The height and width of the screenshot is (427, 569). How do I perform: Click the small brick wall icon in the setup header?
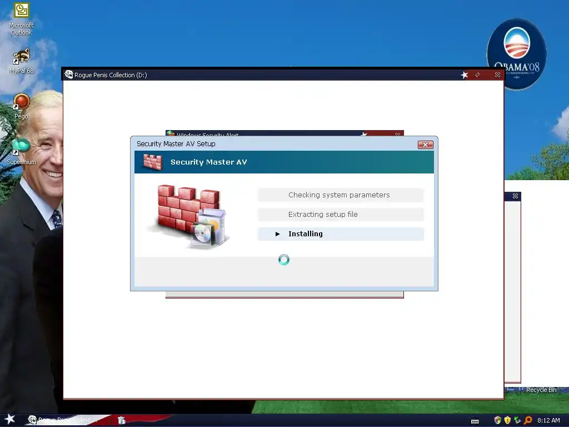(x=153, y=162)
